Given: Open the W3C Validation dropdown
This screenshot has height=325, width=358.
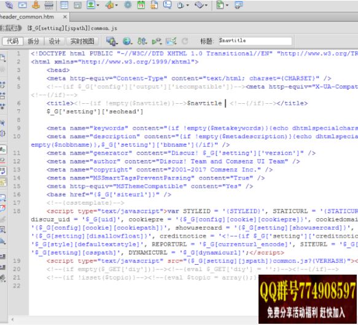Looking at the screenshot, I should click(157, 41).
